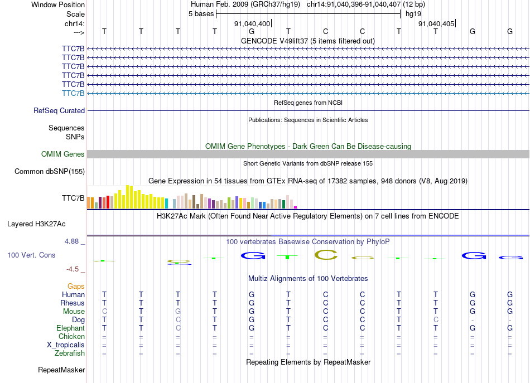Screen dimensions: 530x383
Task: Click the 91,040,400 coordinate marker
Action: [x=252, y=23]
